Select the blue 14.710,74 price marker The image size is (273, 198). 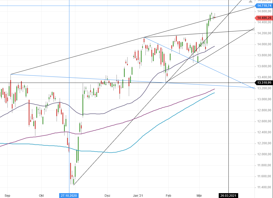(263, 5)
